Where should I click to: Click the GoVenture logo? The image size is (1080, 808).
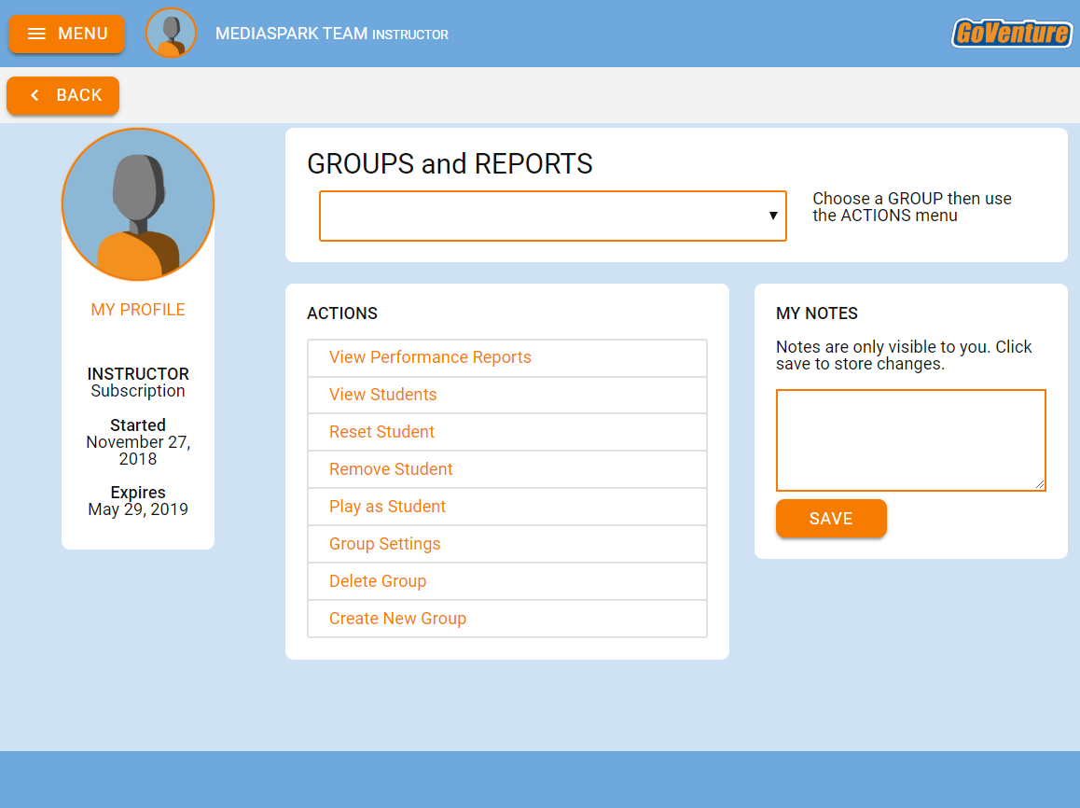tap(1011, 33)
